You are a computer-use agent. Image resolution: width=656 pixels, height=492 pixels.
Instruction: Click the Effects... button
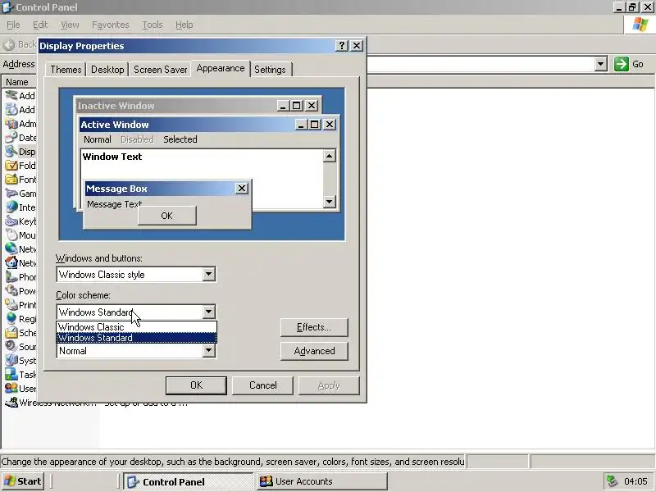click(314, 327)
